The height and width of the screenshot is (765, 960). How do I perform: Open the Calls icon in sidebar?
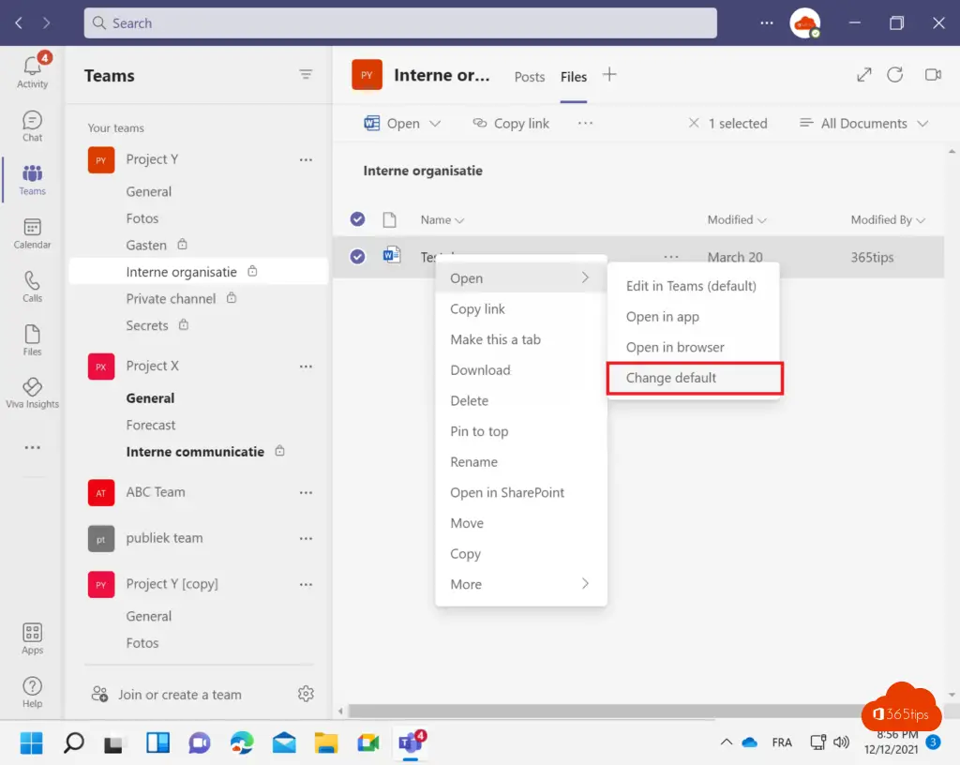pos(32,286)
